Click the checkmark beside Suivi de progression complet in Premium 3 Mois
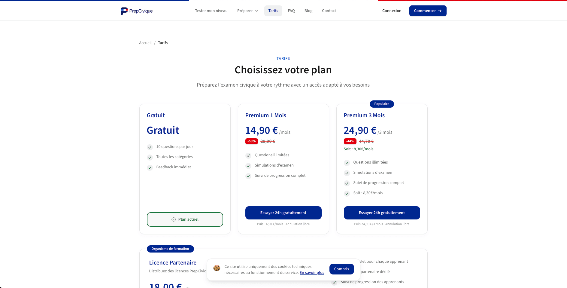567x288 pixels. click(347, 183)
